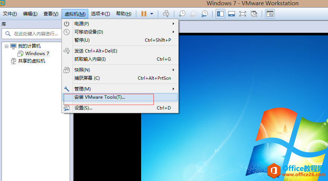Open 设置(S)... from the menu
Viewport: 328px width, 181px height.
(x=120, y=108)
